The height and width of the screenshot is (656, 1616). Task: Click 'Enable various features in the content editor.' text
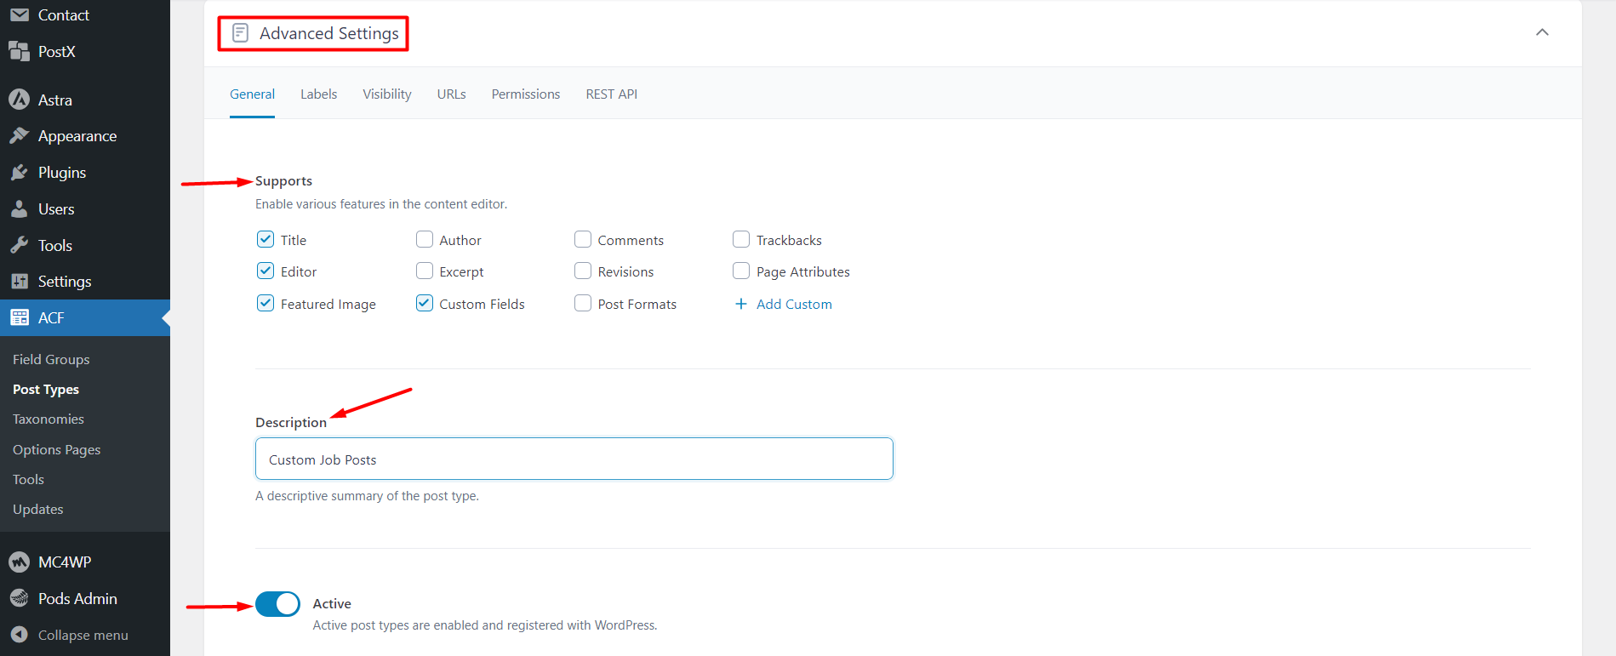[x=381, y=204]
